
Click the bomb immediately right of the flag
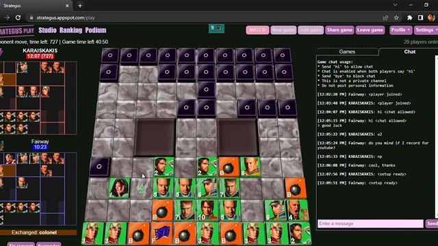tap(185, 234)
